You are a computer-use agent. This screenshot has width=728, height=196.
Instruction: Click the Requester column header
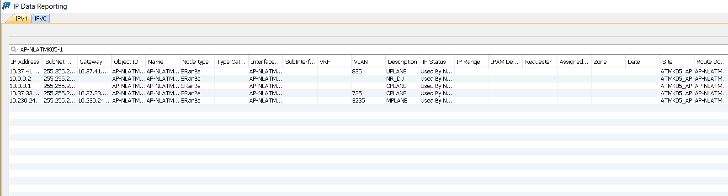point(538,62)
